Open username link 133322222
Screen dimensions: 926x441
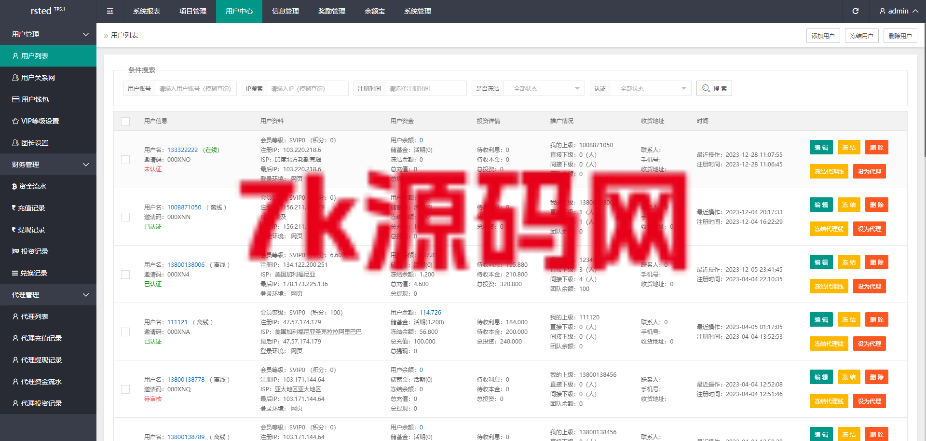click(x=183, y=150)
